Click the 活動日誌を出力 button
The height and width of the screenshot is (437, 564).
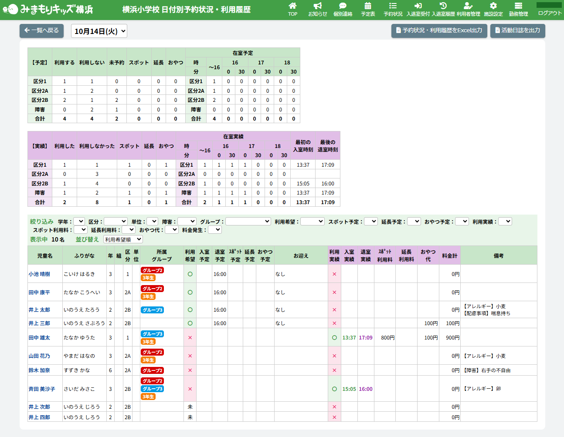point(517,30)
